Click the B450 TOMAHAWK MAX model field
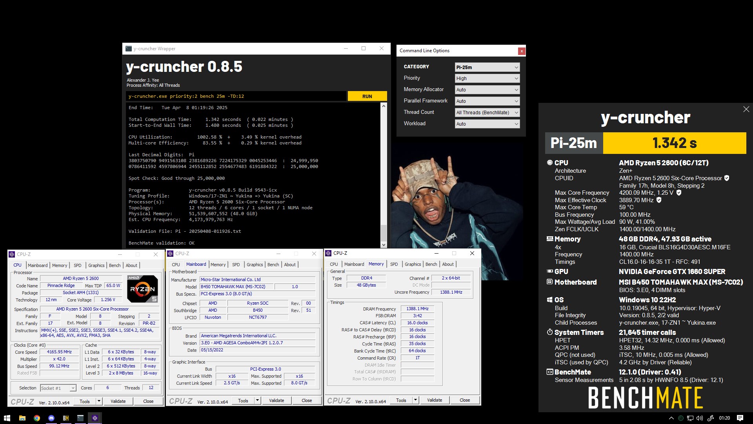 [236, 287]
